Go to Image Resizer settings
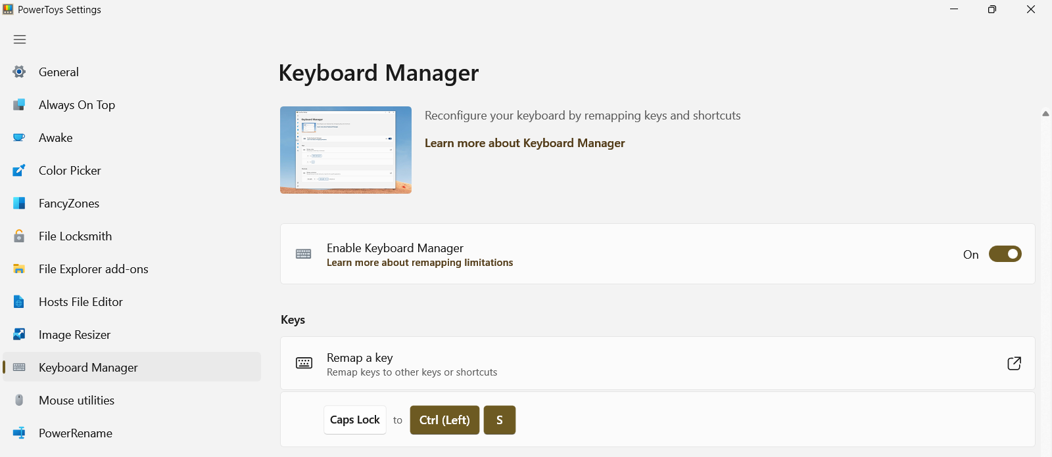Screen dimensions: 1052x457 74,335
